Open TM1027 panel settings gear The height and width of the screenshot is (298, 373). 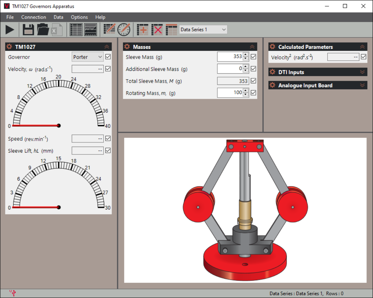9,47
